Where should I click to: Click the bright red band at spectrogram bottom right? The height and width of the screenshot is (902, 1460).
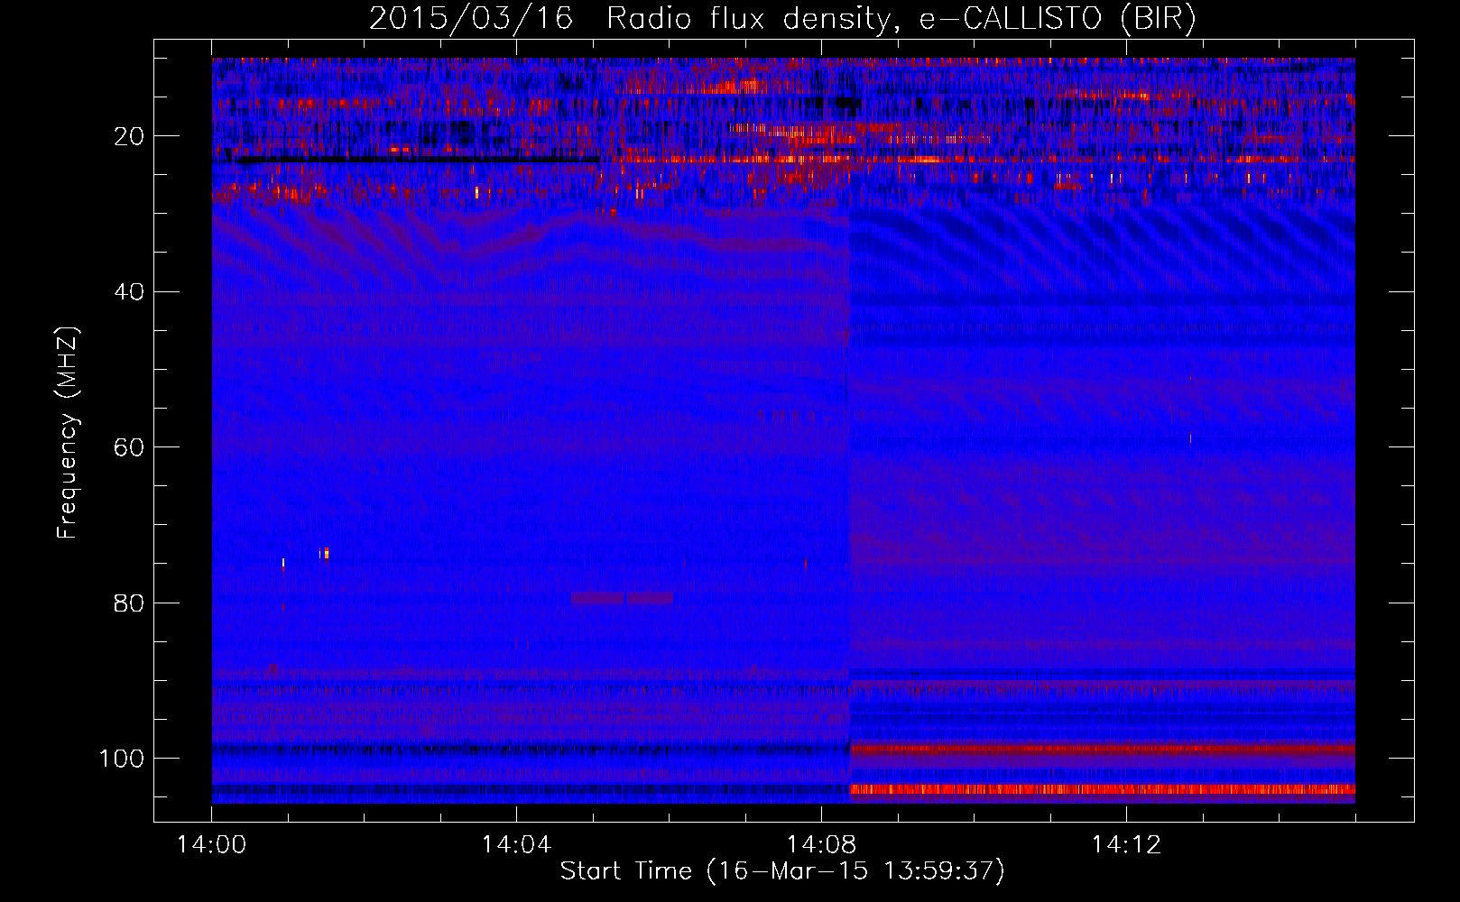pos(1103,789)
